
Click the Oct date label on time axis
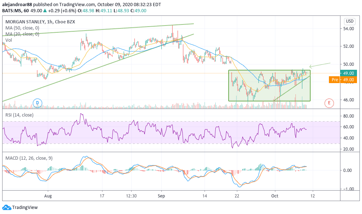275,196
